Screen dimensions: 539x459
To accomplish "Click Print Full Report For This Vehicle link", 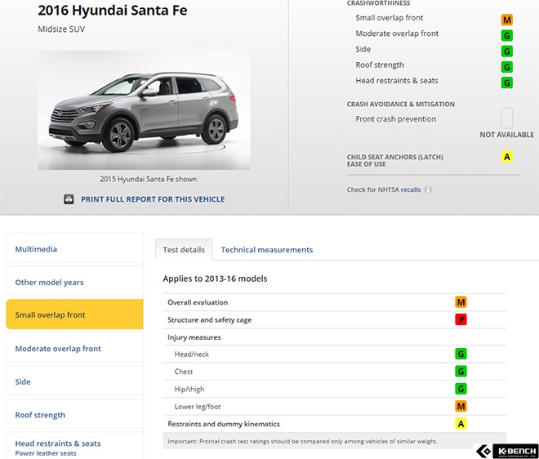I will point(153,199).
